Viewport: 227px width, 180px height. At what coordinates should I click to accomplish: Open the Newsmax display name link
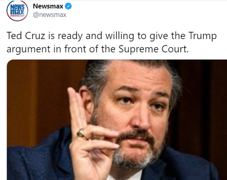[48, 6]
